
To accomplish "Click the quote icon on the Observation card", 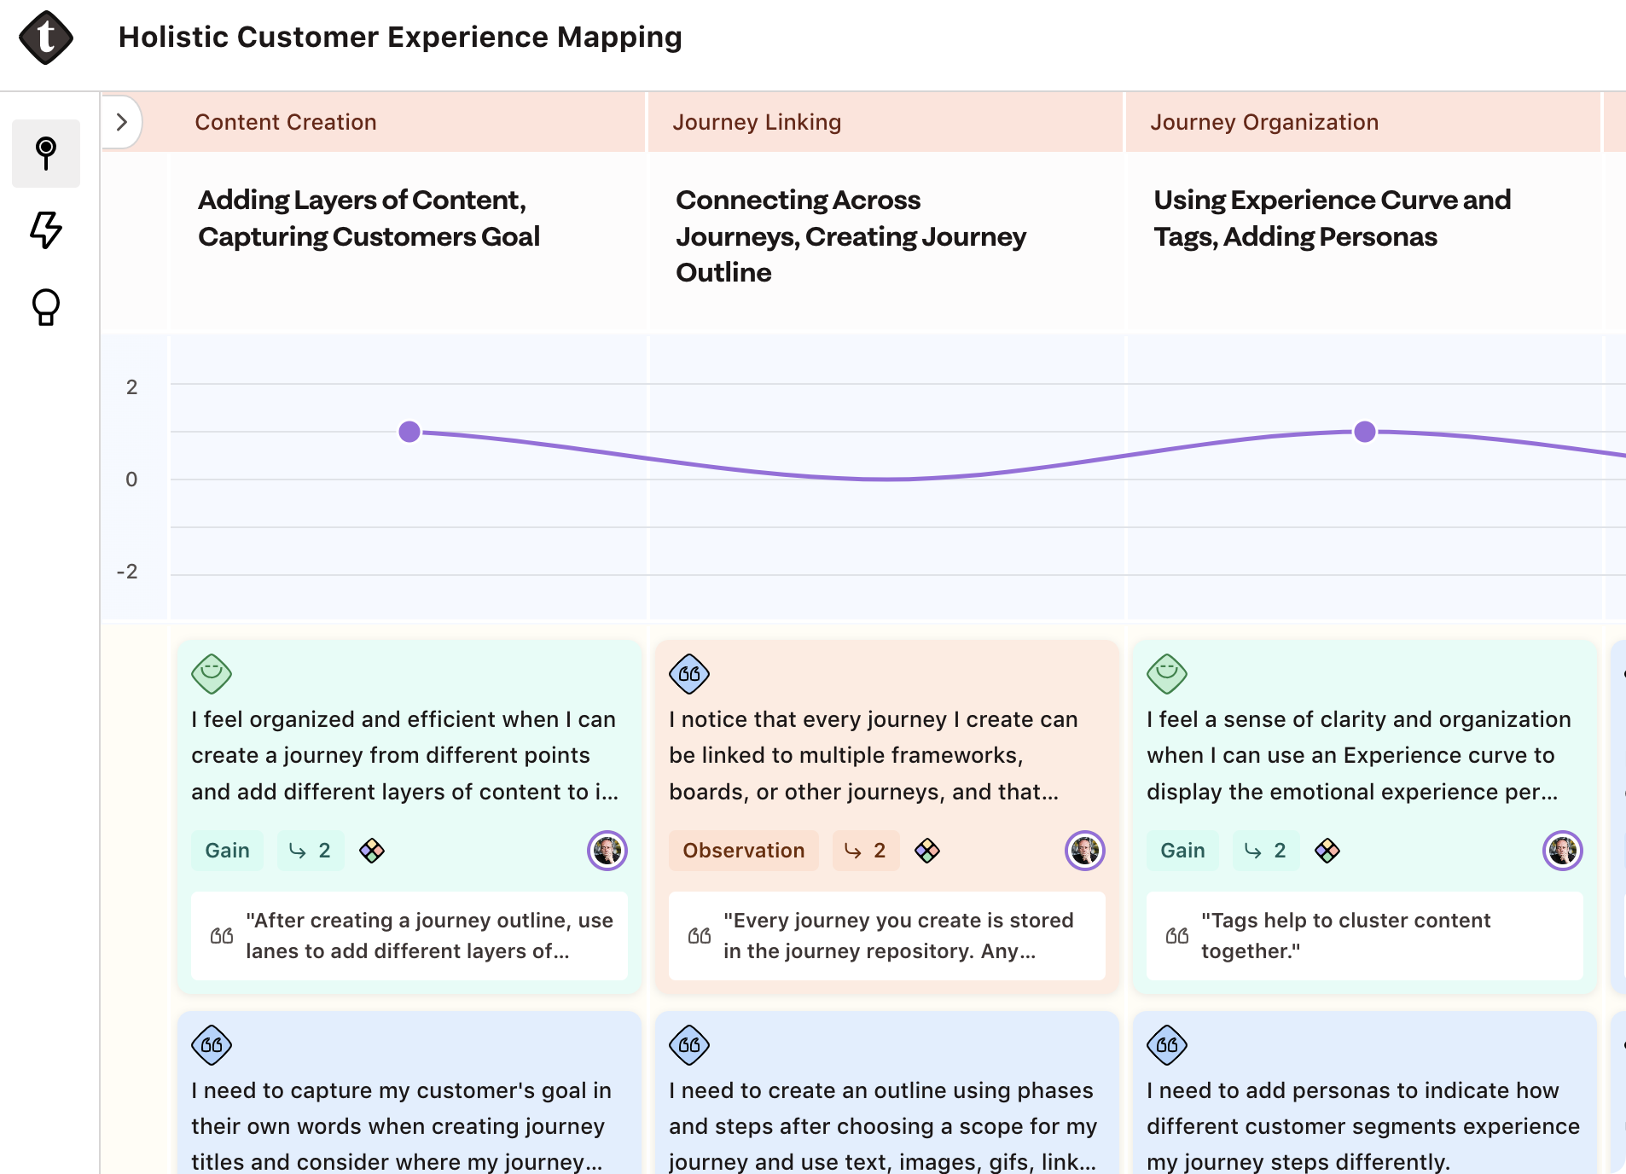I will [x=689, y=674].
